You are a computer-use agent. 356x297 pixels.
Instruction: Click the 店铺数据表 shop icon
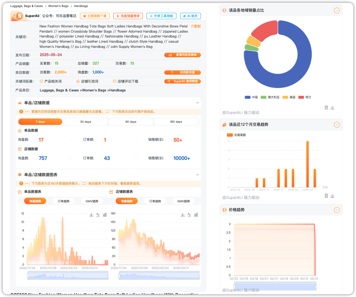[111, 192]
